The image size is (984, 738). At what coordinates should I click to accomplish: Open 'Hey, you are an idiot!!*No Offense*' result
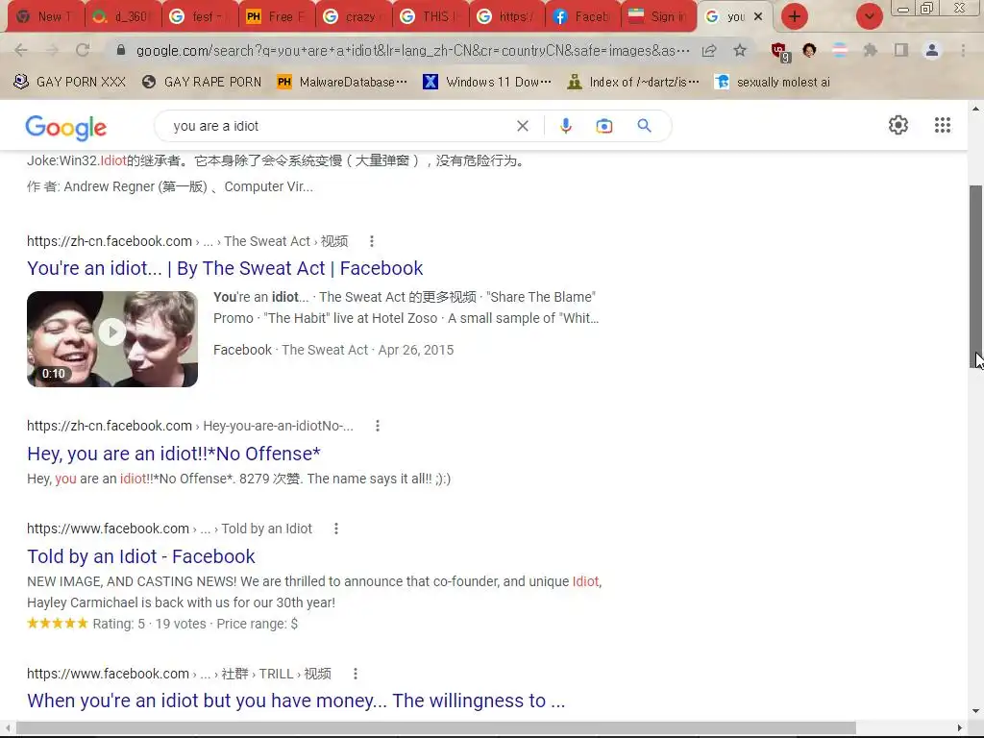click(x=174, y=454)
